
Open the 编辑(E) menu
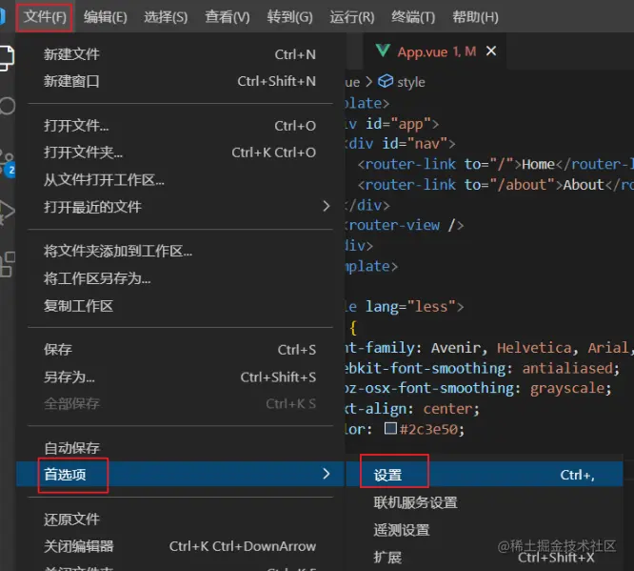(x=105, y=17)
